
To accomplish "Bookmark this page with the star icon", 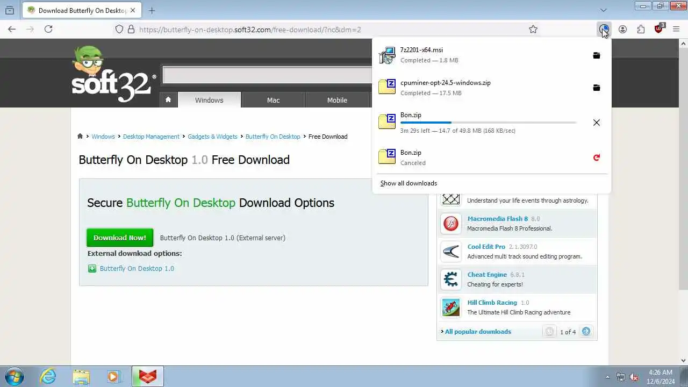I will (533, 30).
